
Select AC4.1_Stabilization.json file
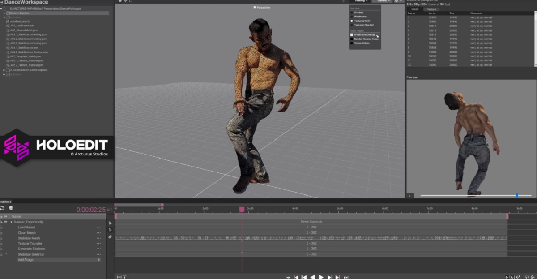tap(25, 47)
